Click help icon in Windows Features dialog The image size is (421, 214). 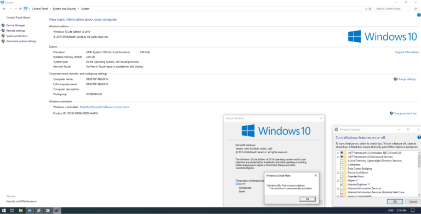419,137
